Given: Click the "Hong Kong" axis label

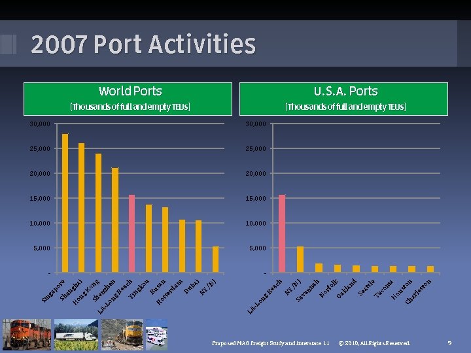Looking at the screenshot, I should pyautogui.click(x=86, y=292).
